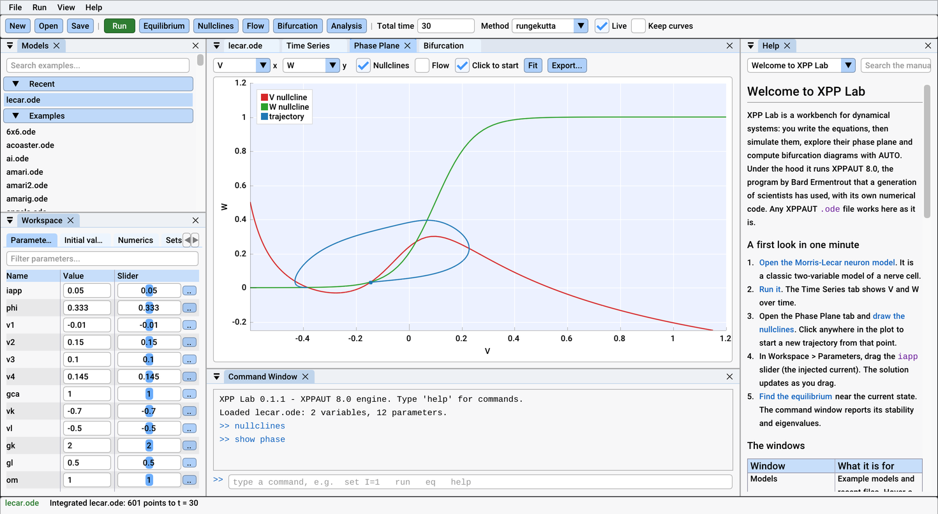
Task: Open the File menu
Action: [15, 8]
